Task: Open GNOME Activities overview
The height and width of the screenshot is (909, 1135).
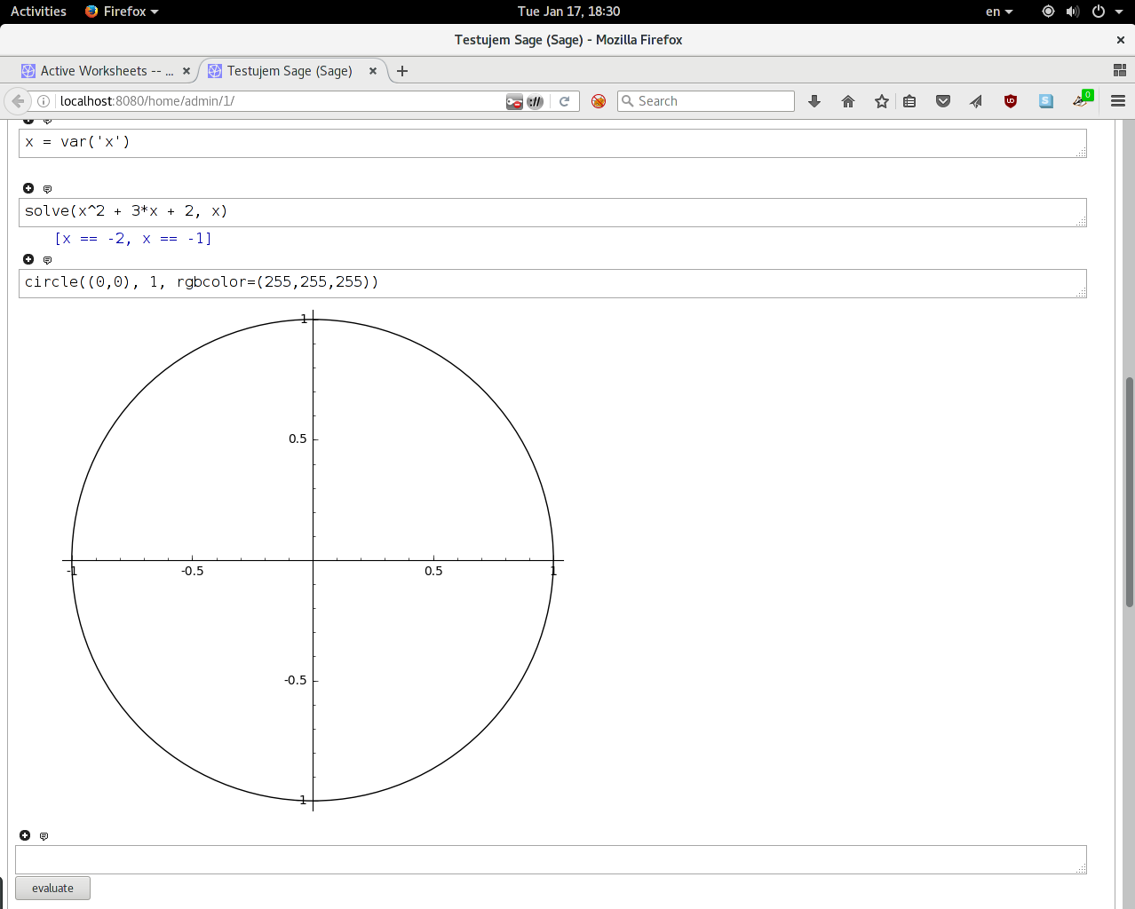Action: point(38,12)
